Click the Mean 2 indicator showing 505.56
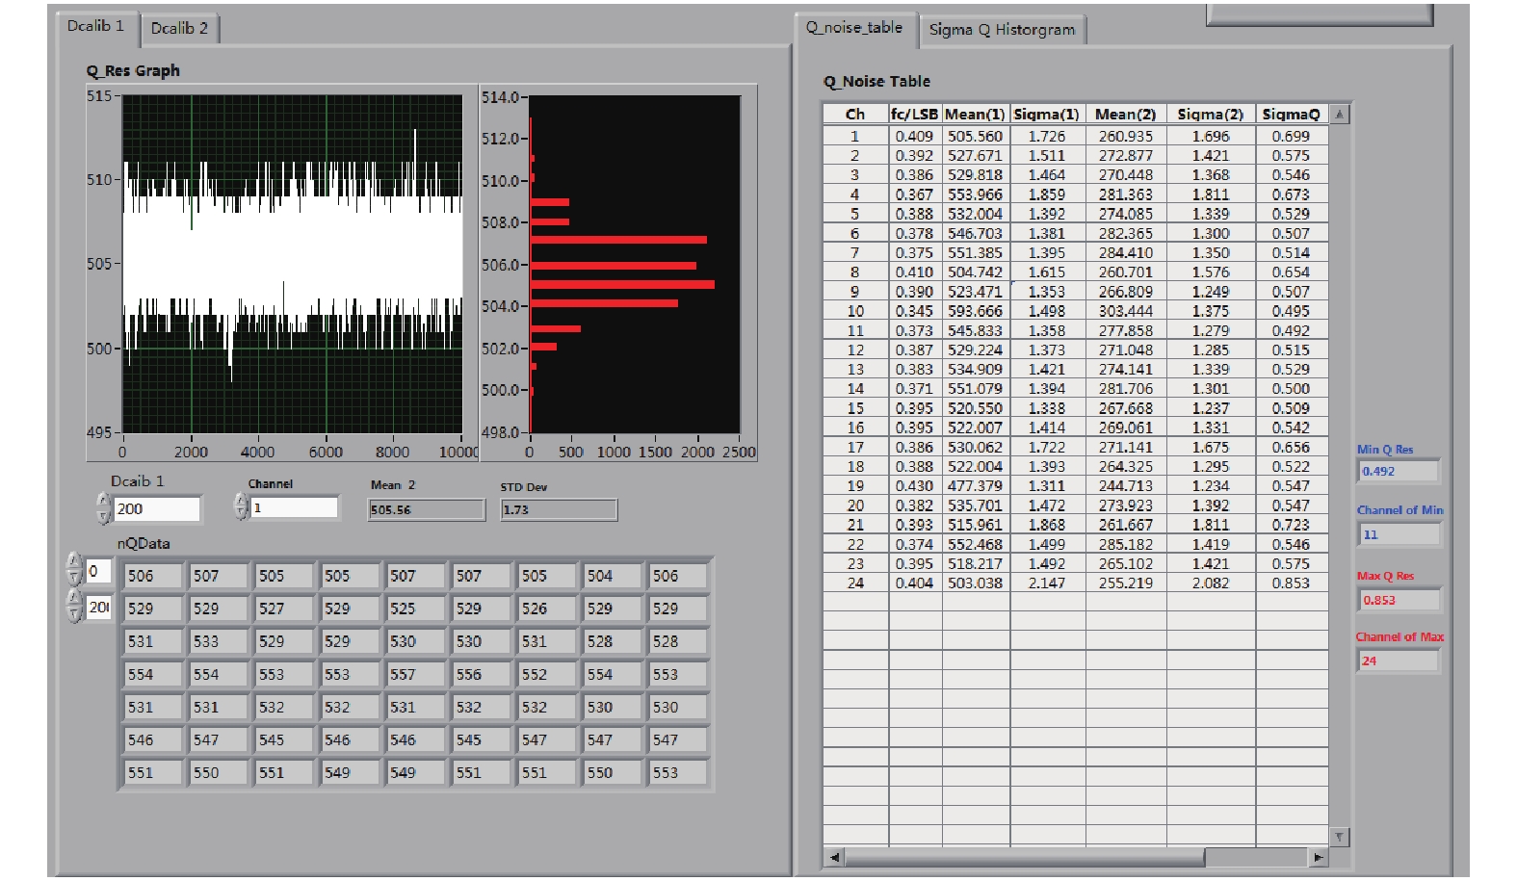 pyautogui.click(x=427, y=509)
